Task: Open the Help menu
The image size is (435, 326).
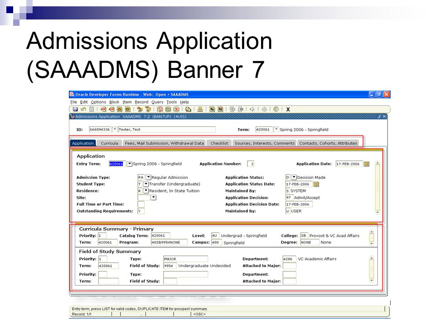Action: coord(184,102)
